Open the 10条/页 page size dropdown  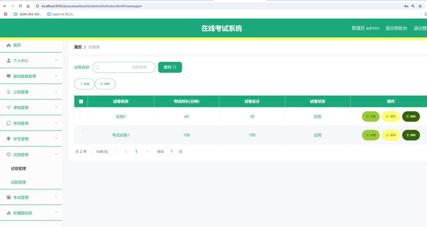(104, 152)
